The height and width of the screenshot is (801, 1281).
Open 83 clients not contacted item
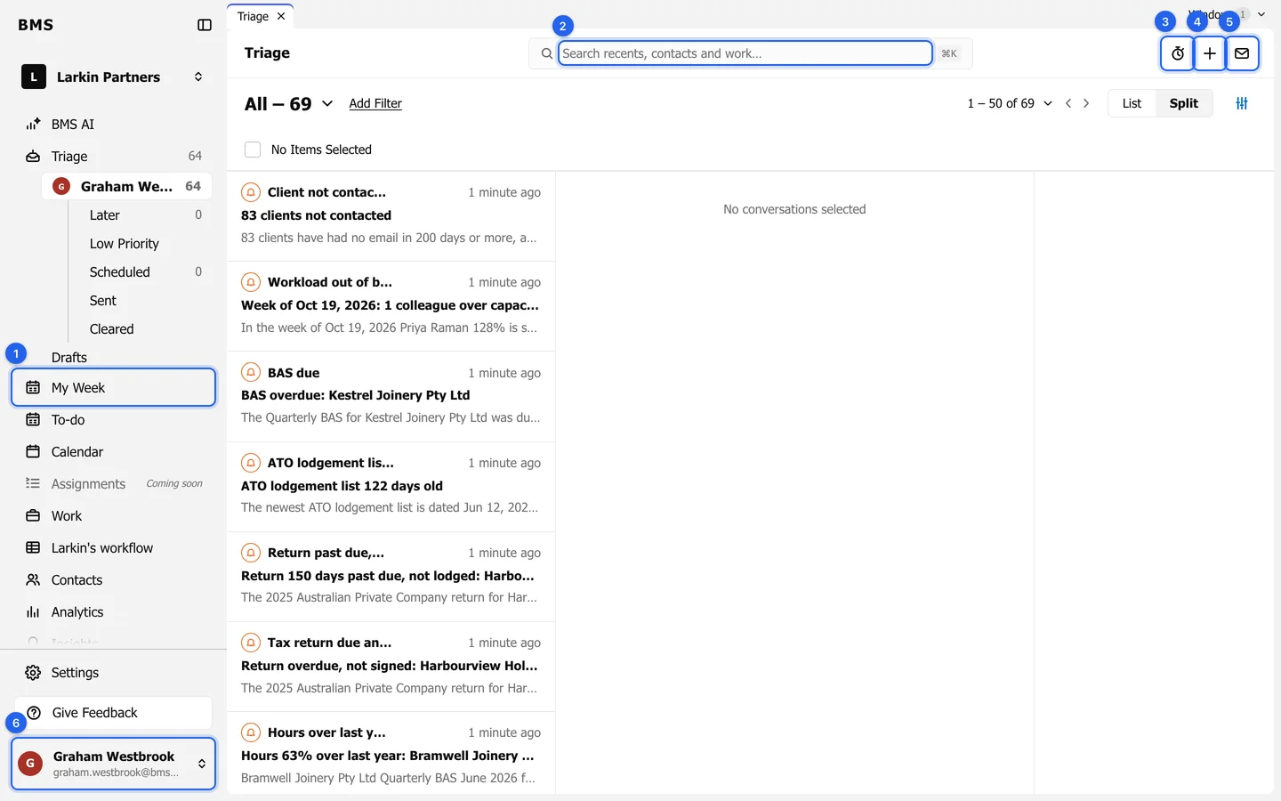[391, 216]
